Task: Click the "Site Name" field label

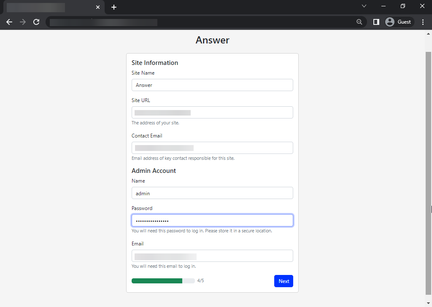Action: (x=143, y=73)
